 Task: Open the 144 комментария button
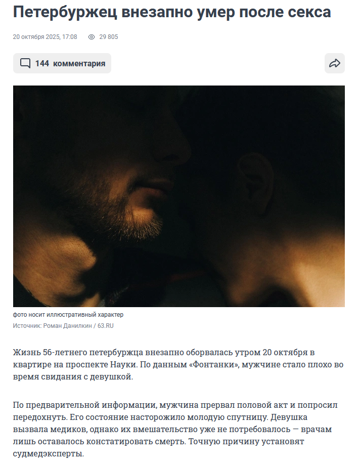62,63
